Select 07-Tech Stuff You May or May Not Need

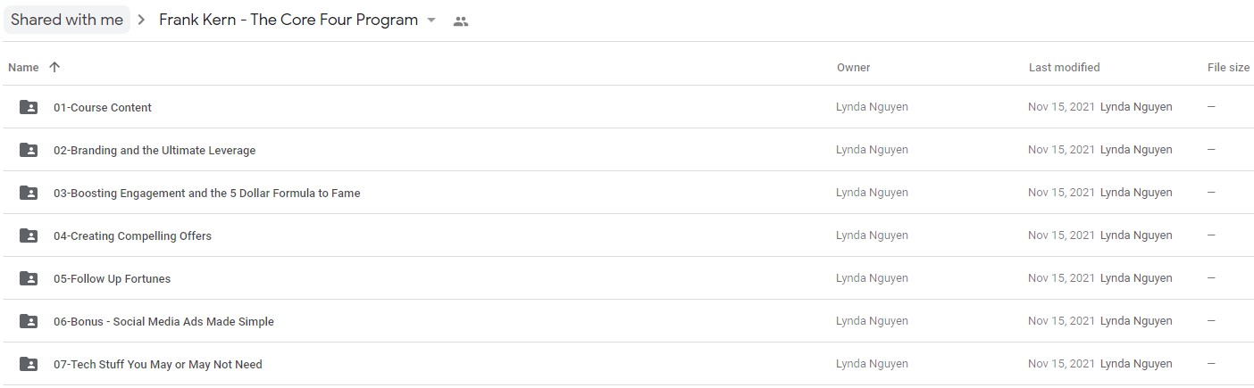click(x=158, y=364)
